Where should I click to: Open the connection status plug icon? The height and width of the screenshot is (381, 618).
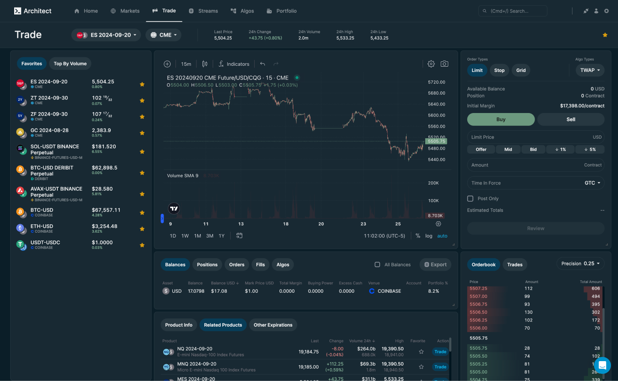[586, 11]
